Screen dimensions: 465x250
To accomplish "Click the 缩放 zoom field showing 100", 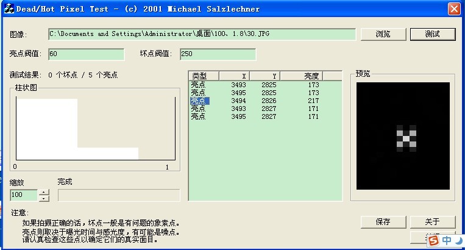I will tap(24, 195).
